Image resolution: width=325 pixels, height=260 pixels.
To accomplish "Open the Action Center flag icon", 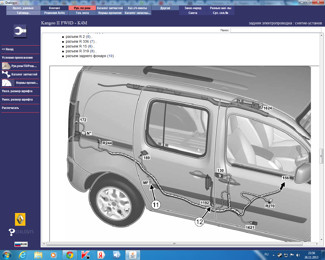I will (292, 255).
